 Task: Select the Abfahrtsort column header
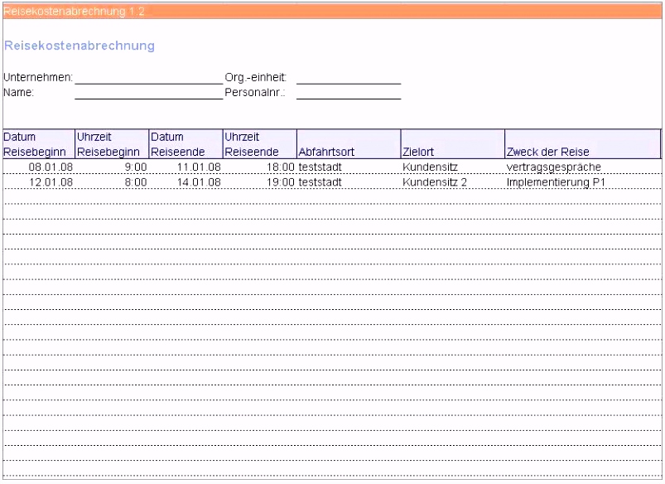click(349, 144)
